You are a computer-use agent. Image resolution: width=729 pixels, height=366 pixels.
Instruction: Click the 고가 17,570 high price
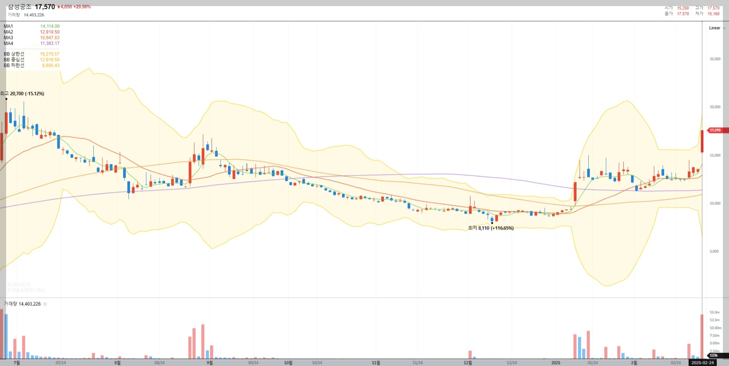[707, 8]
